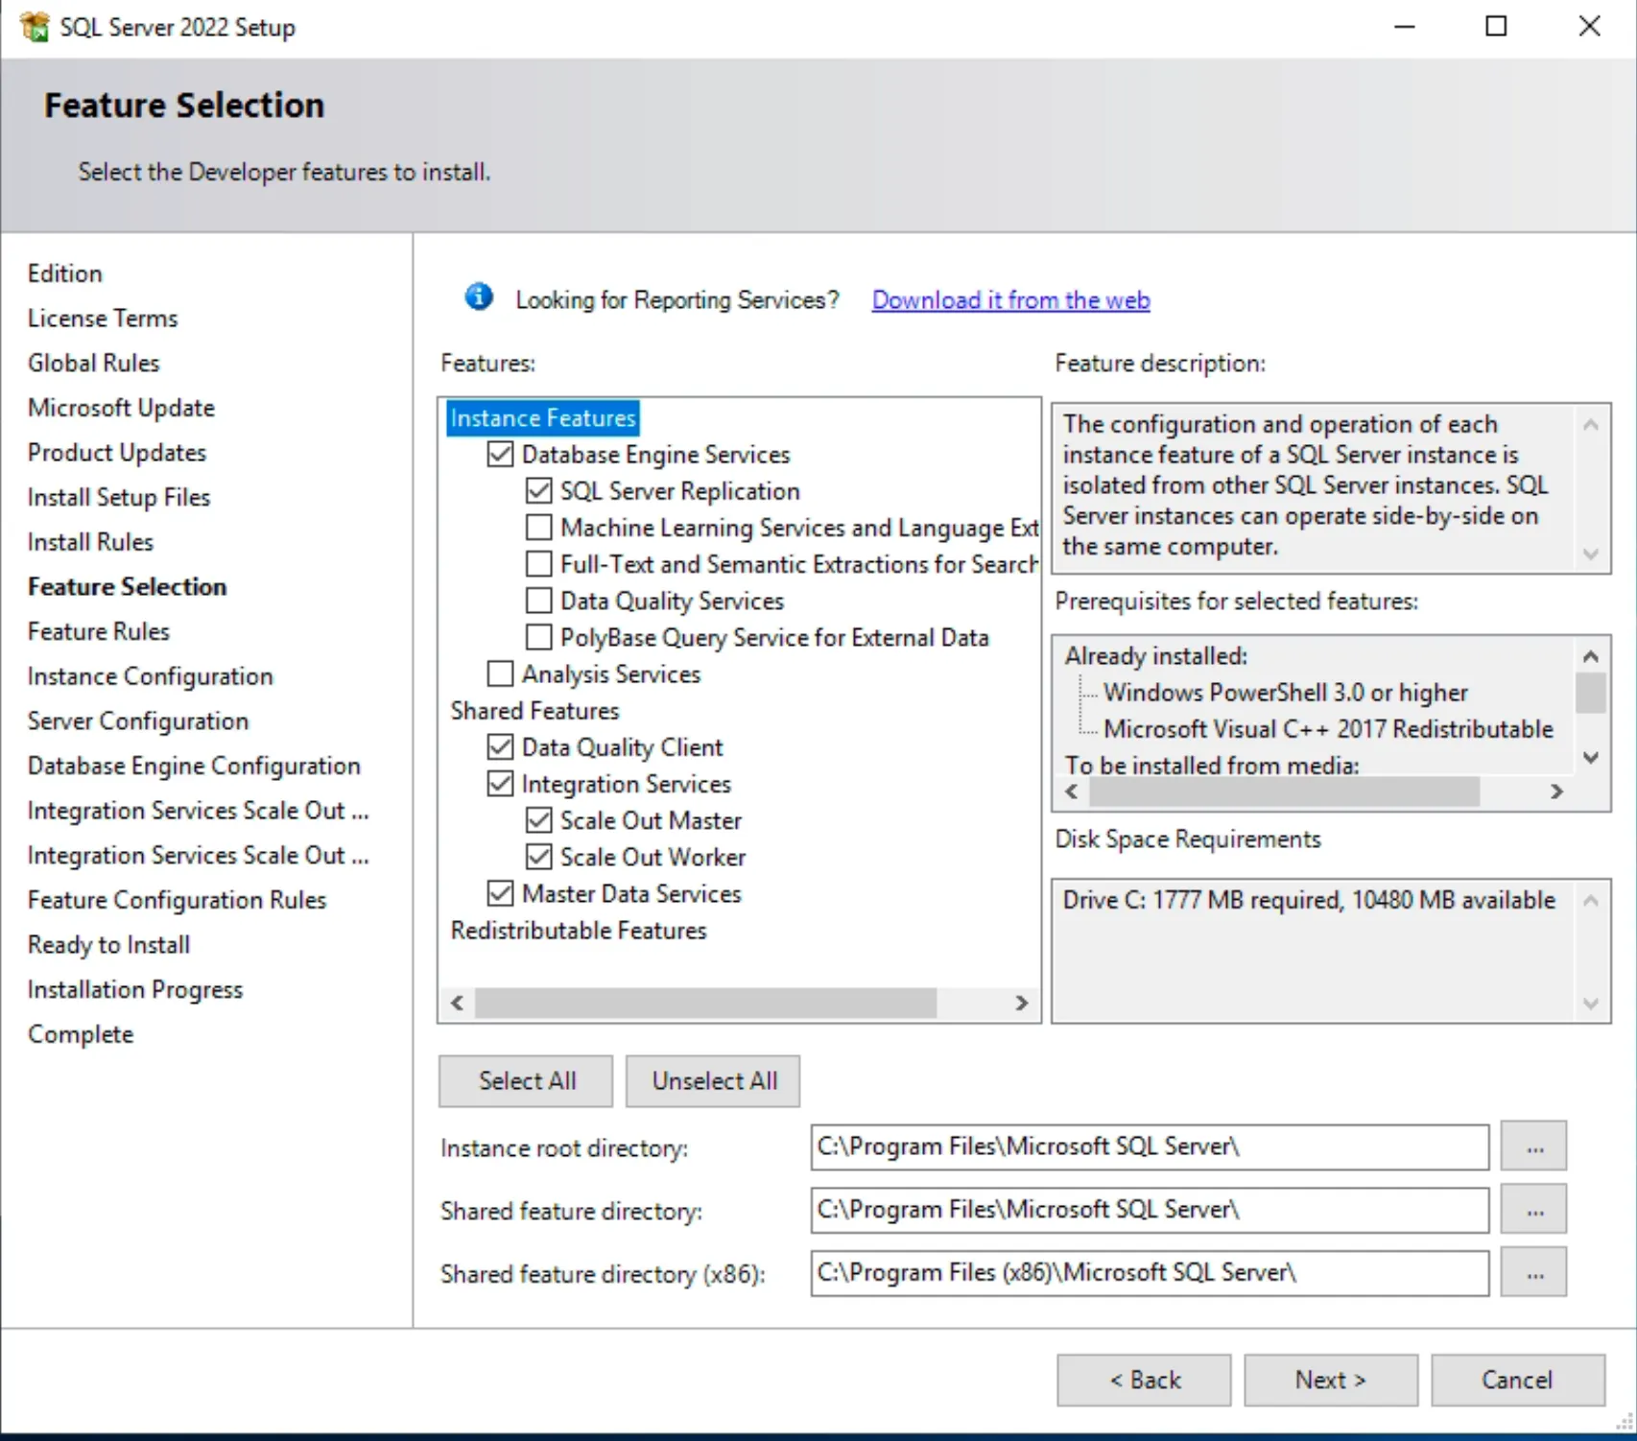Enable Analysis Services checkbox
This screenshot has height=1441, width=1637.
click(500, 673)
